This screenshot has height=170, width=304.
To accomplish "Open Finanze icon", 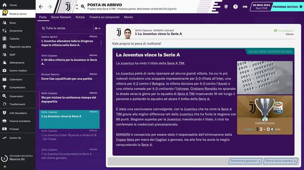I will coord(4,129).
